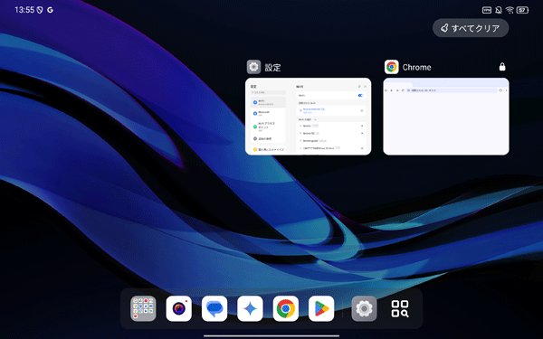The height and width of the screenshot is (339, 543).
Task: Open the Messages app in the dock
Action: (214, 308)
